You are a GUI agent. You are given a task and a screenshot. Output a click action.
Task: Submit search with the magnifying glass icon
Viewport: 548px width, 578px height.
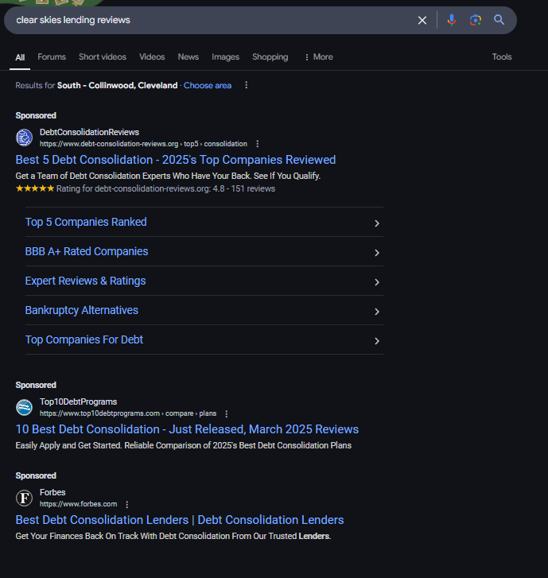(x=499, y=20)
